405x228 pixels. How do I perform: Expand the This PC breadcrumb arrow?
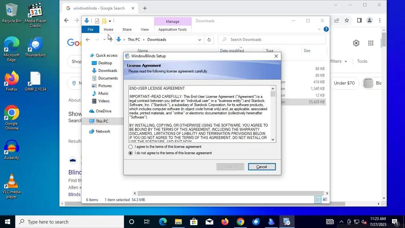coord(144,40)
